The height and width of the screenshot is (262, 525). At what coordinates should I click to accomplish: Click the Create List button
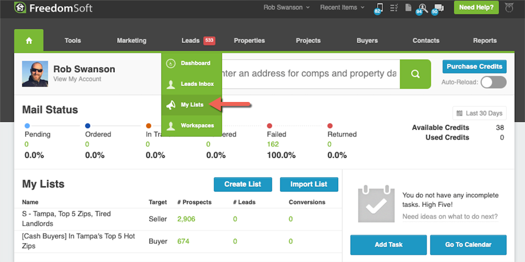(243, 184)
